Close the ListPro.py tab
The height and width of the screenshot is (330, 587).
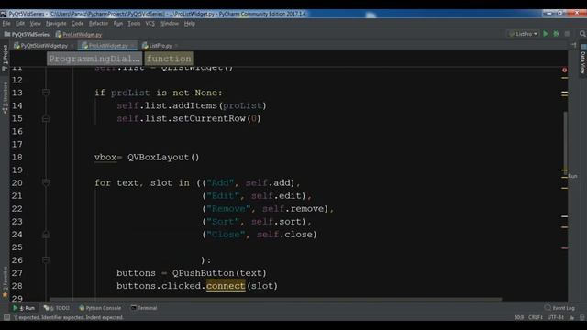(x=176, y=46)
